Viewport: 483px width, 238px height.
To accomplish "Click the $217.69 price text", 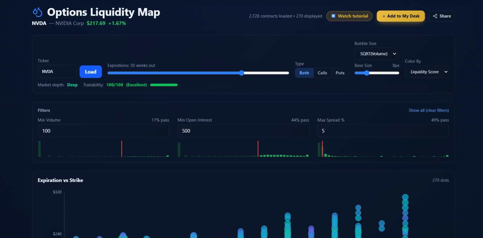I will pyautogui.click(x=96, y=23).
